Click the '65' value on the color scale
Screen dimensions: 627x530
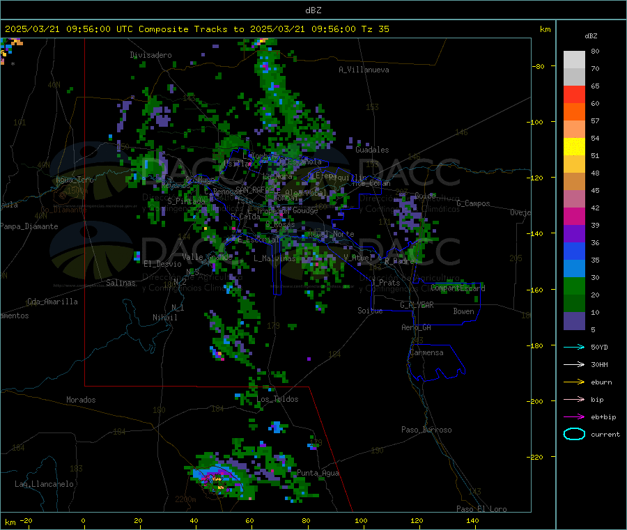(595, 86)
